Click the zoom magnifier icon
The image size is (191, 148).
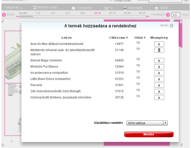point(106,8)
